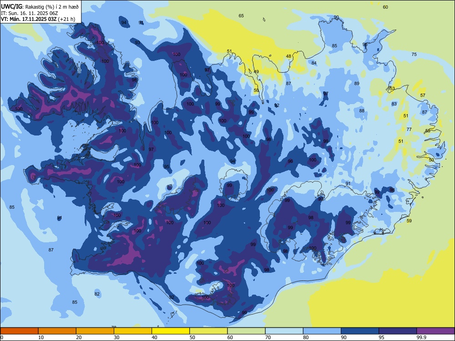Click the 50–60 yellow-green legend swatch

tap(208, 331)
